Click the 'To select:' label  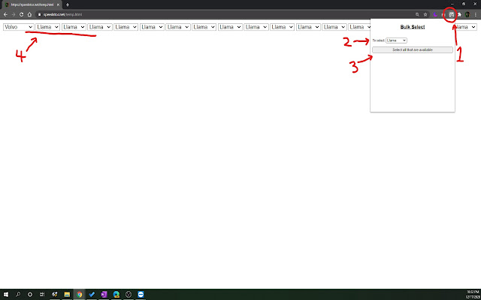[379, 40]
